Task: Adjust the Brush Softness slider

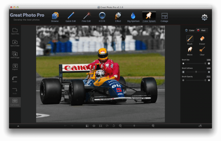Action: [x=196, y=72]
